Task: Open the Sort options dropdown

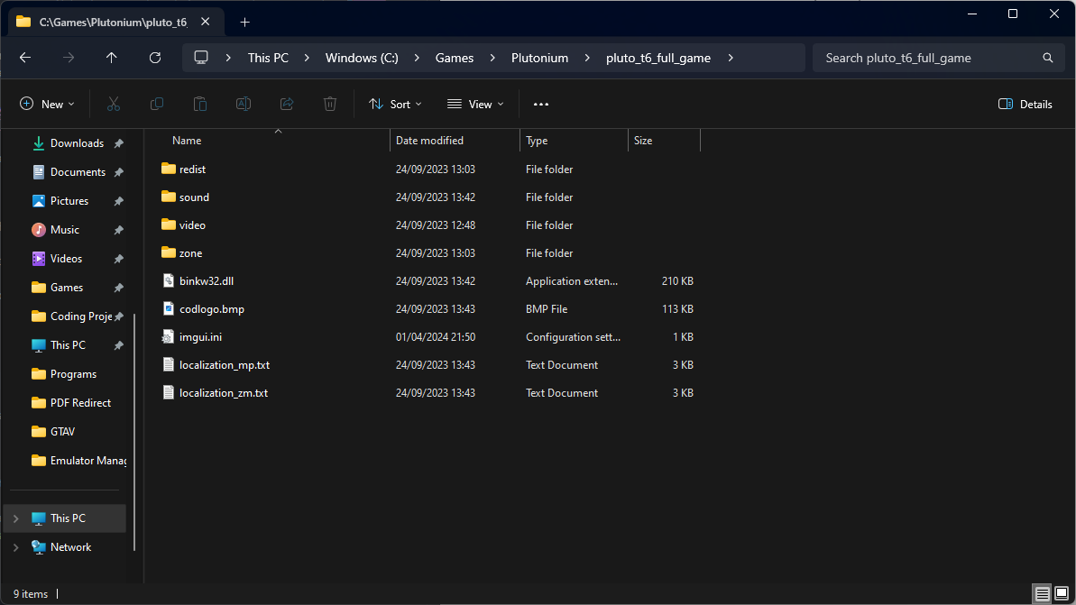Action: pos(395,104)
